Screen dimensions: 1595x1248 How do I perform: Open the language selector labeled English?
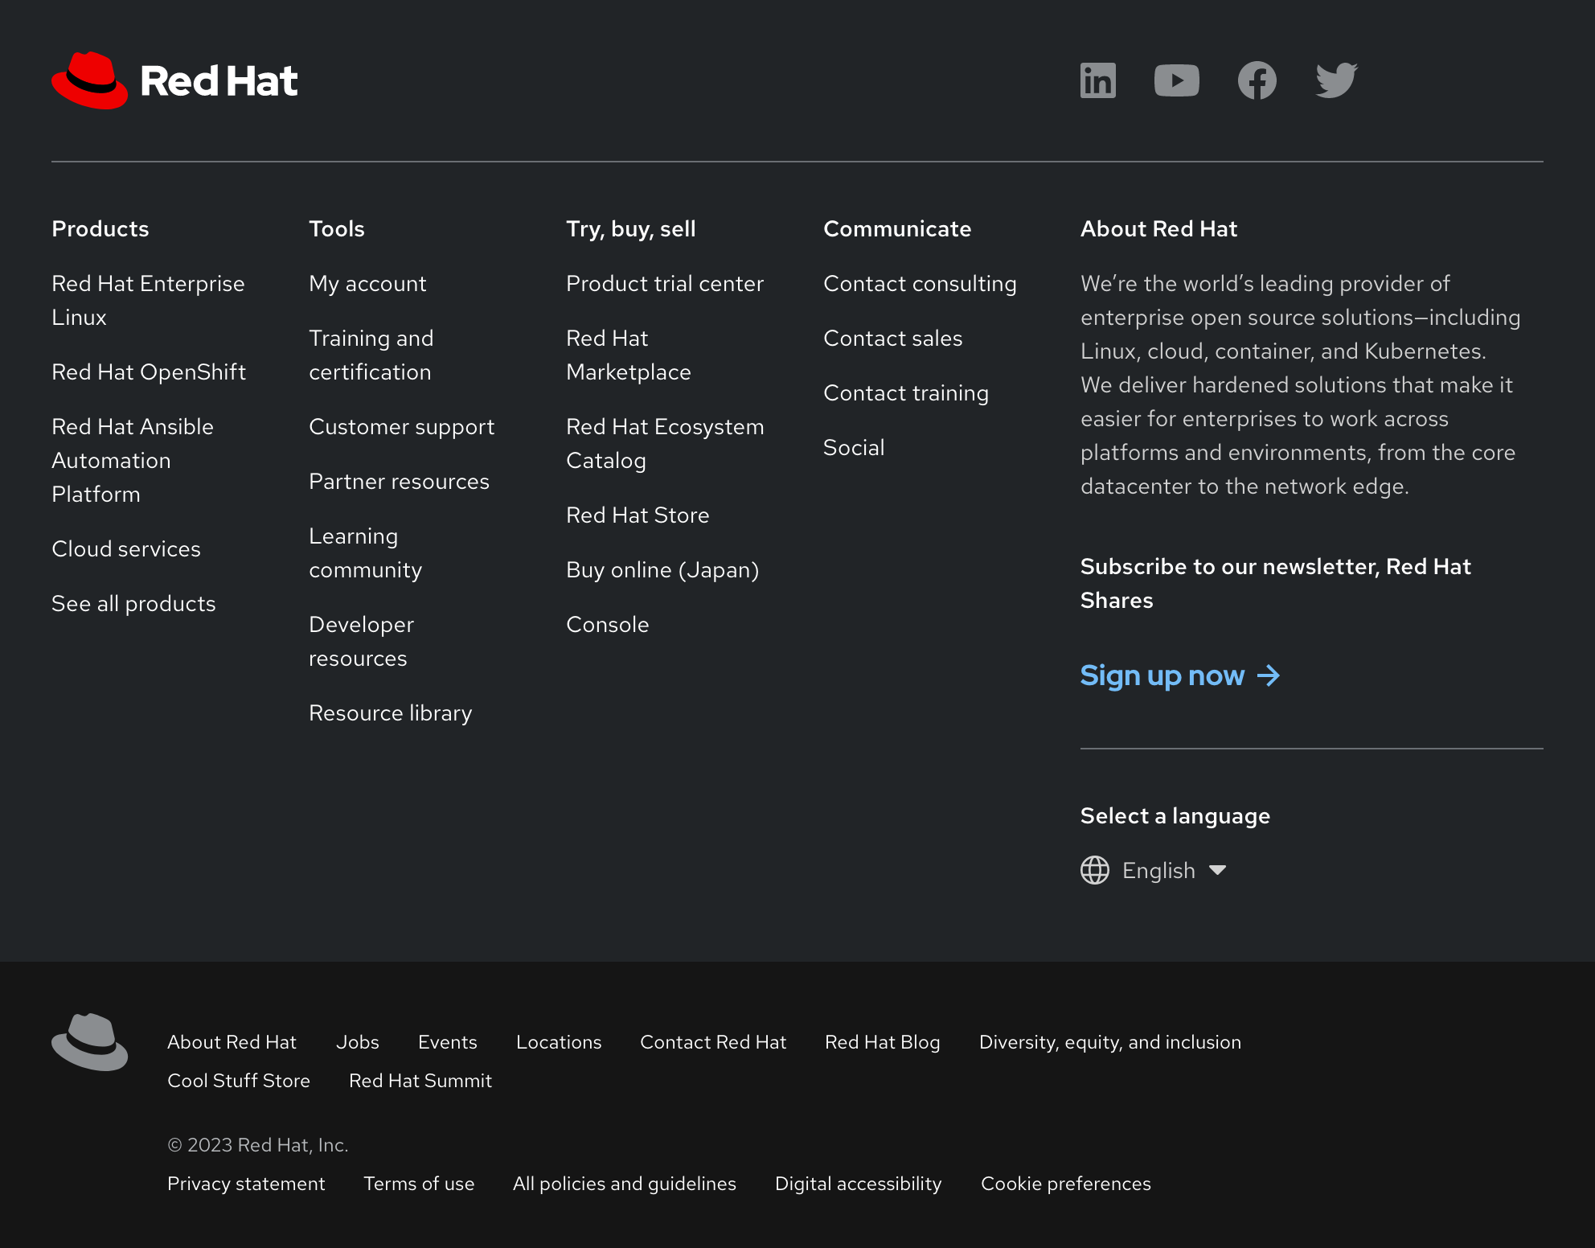click(x=1158, y=870)
